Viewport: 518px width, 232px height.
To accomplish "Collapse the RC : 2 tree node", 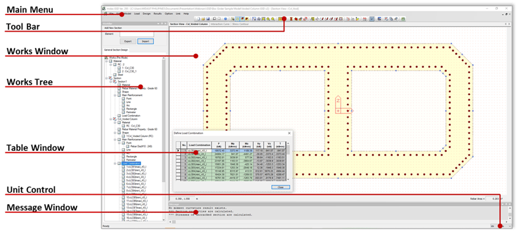I will coord(111,64).
